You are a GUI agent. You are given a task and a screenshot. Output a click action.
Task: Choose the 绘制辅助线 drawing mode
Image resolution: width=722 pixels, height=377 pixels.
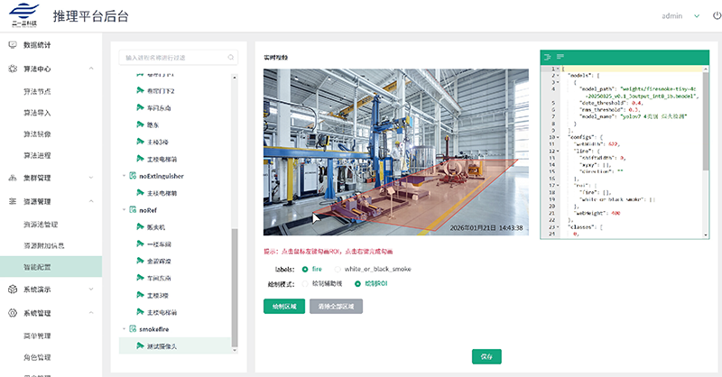pyautogui.click(x=306, y=283)
